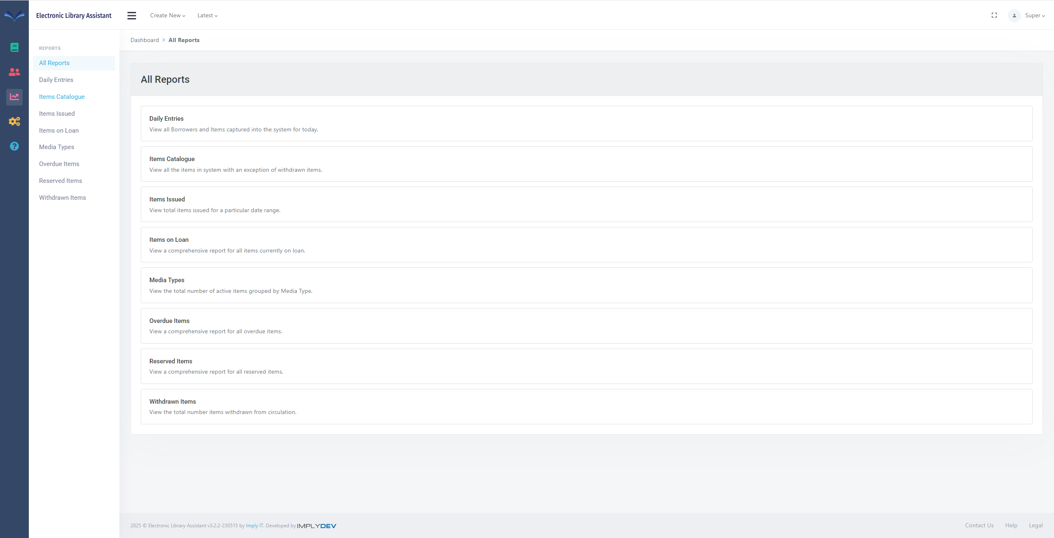Toggle the sidebar with the hamburger menu
Screen dimensions: 1054x538
pyautogui.click(x=132, y=15)
